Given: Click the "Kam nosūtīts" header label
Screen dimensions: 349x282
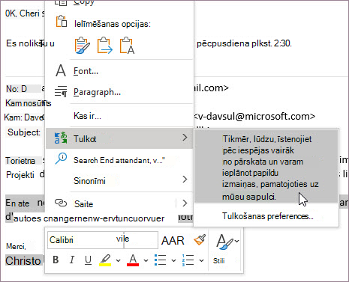Looking at the screenshot, I should point(28,103).
